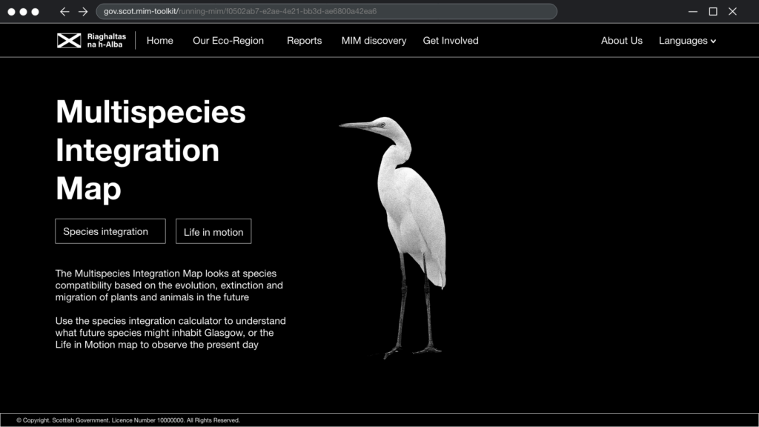
Task: Click the Life in motion button
Action: [213, 231]
